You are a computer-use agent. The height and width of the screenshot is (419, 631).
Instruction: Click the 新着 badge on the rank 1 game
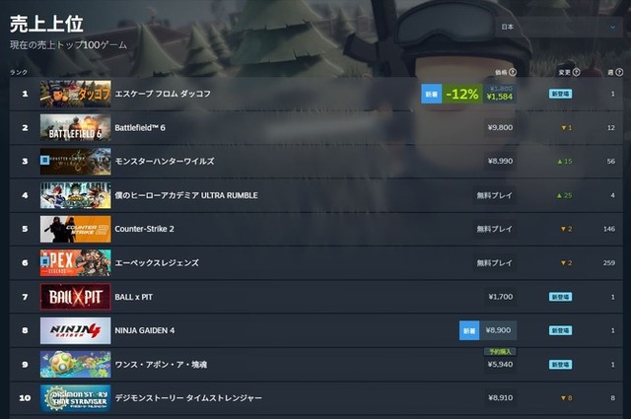tap(432, 94)
